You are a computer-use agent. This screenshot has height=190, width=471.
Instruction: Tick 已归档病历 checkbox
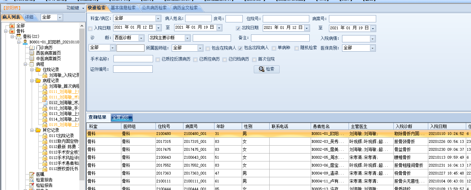tap(225, 60)
